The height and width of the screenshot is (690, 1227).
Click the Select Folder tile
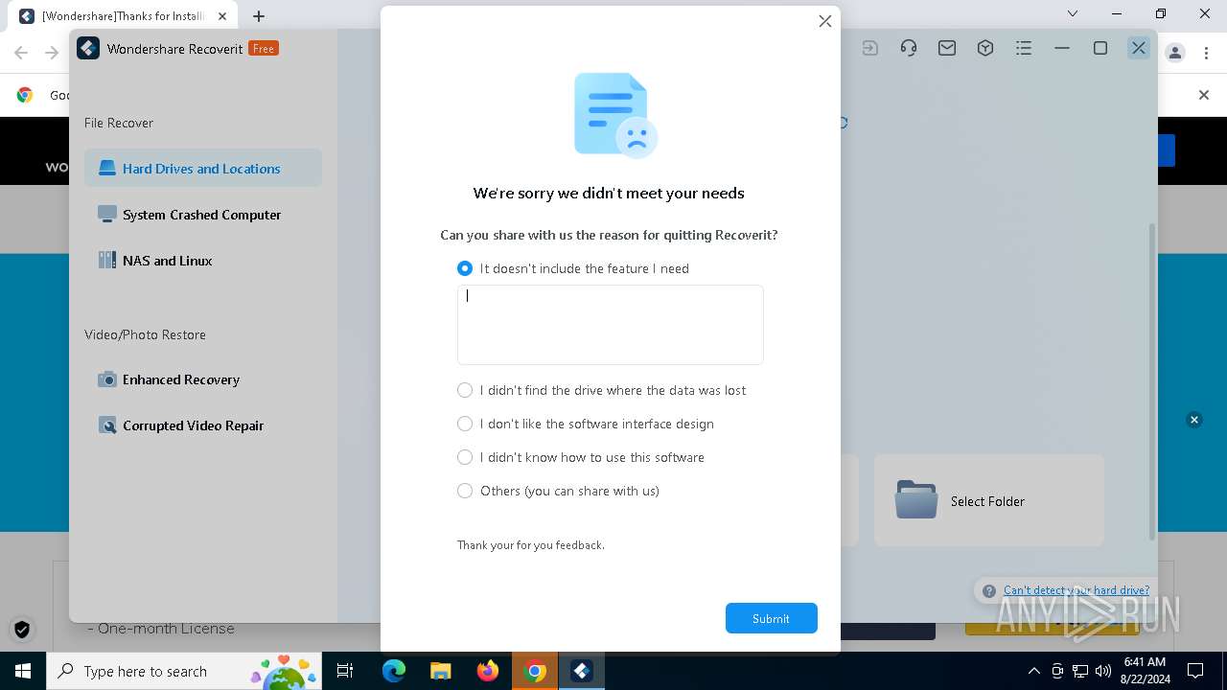click(989, 500)
